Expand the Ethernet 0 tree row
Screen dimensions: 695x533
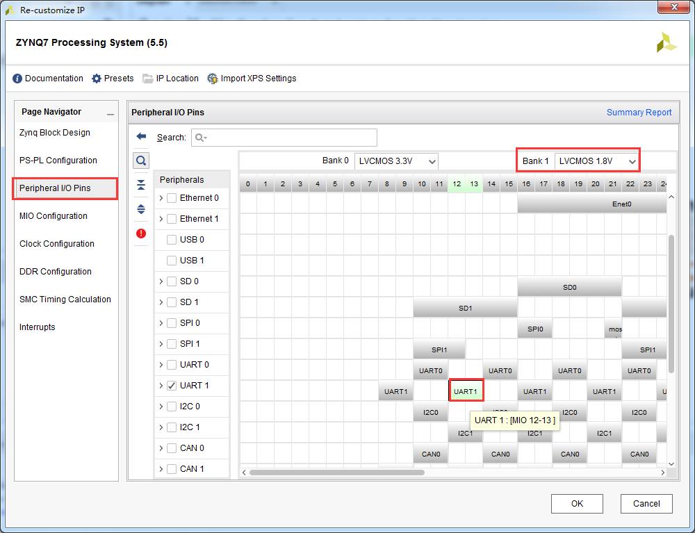(161, 198)
